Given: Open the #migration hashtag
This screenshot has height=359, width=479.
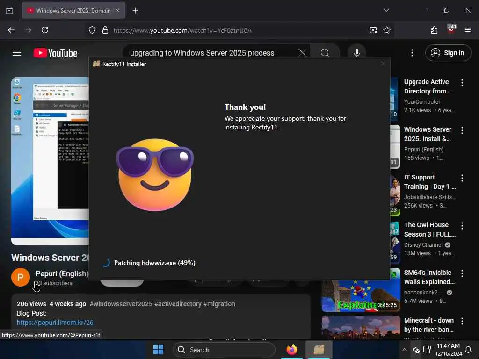Looking at the screenshot, I should pos(219,304).
